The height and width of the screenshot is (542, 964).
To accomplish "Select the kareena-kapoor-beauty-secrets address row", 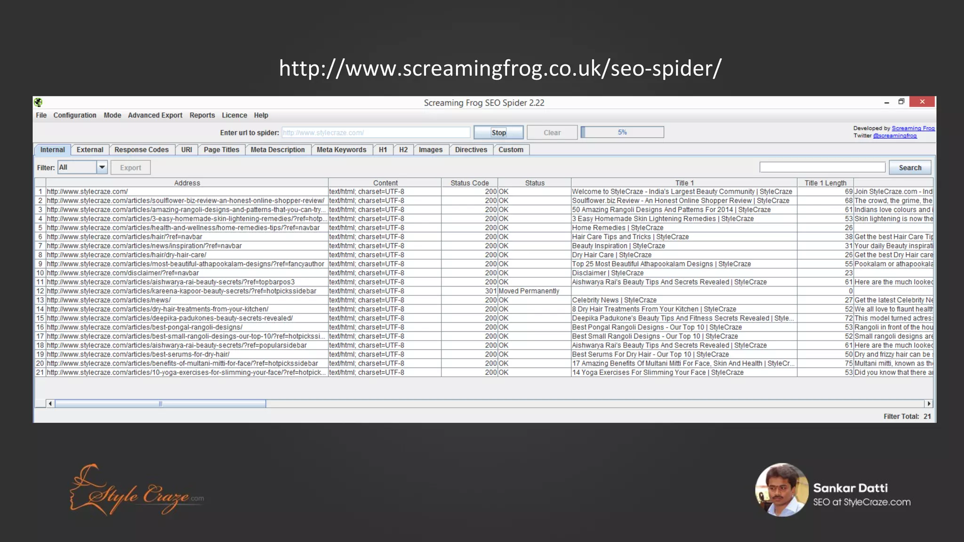I will [187, 291].
